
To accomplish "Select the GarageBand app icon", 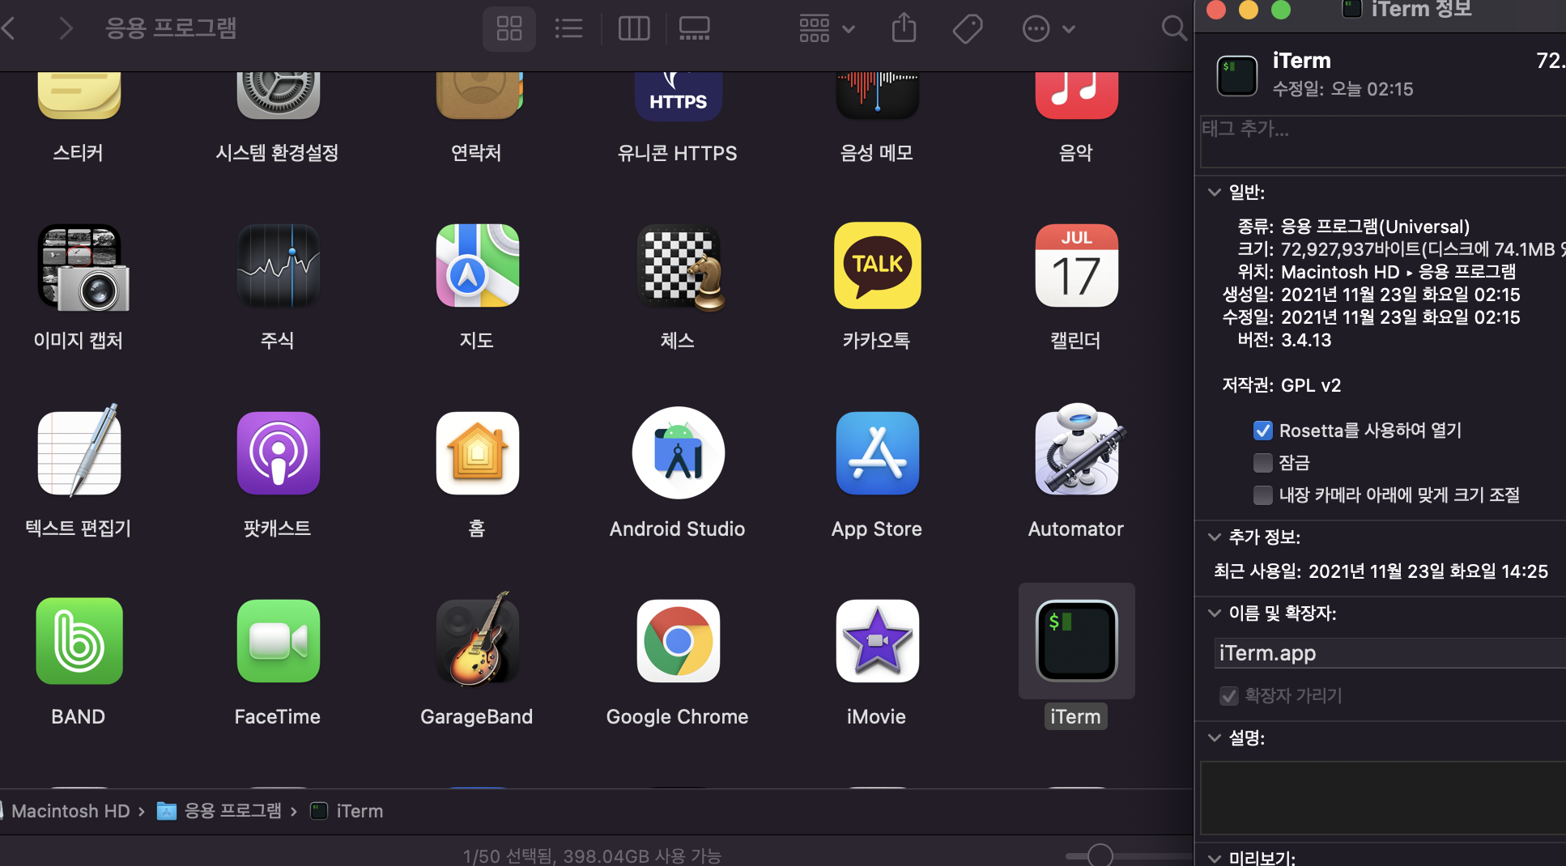I will (x=478, y=639).
